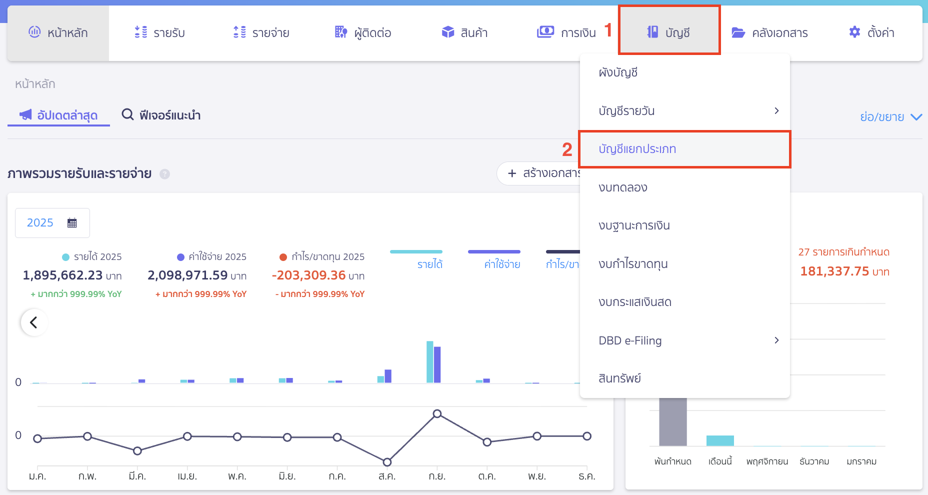The width and height of the screenshot is (928, 495).
Task: Click the สินค้า product box icon
Action: 447,32
